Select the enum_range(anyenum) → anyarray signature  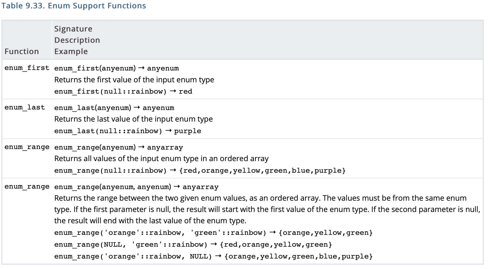pos(118,147)
